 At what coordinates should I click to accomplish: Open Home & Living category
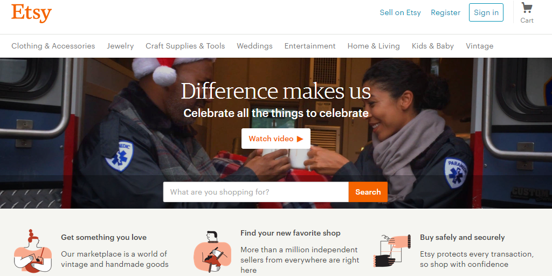click(374, 46)
